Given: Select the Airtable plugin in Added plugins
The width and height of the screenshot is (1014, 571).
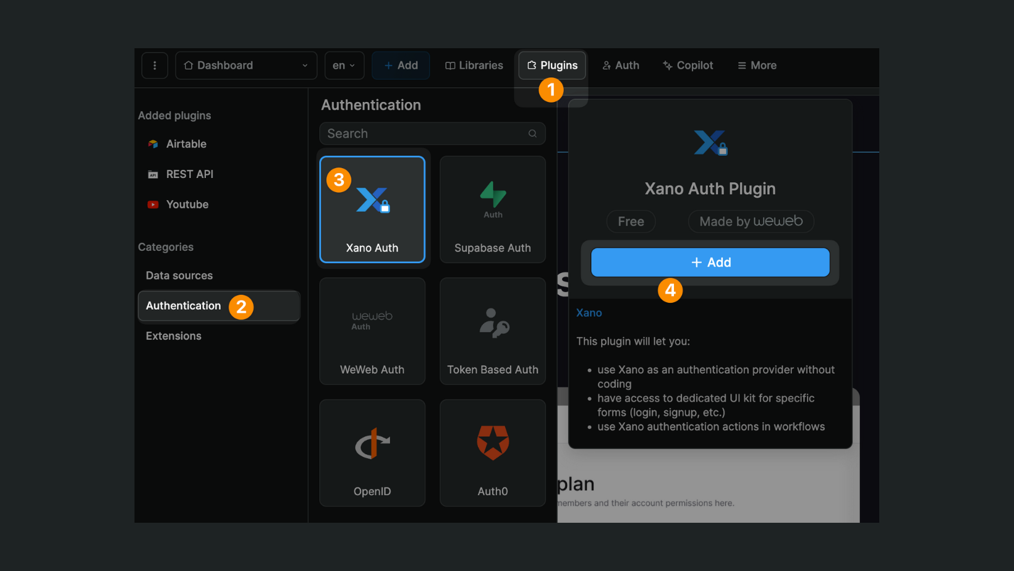Looking at the screenshot, I should [x=185, y=143].
